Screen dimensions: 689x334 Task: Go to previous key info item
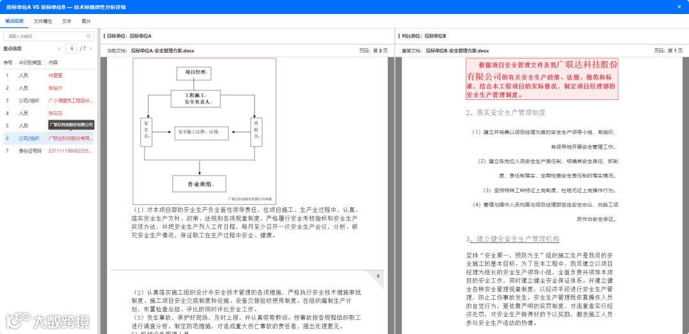pyautogui.click(x=59, y=48)
